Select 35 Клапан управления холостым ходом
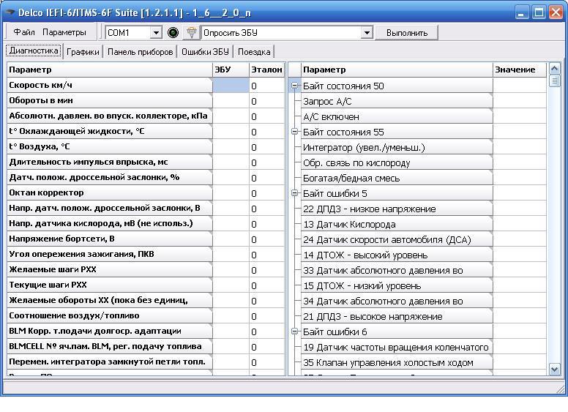Screen dimensions: 568x412 coord(397,362)
